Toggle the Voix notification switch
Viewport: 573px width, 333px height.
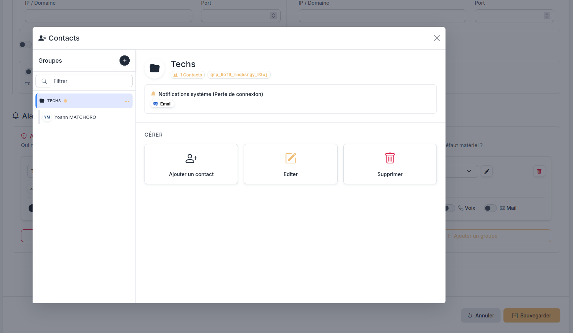[x=449, y=208]
